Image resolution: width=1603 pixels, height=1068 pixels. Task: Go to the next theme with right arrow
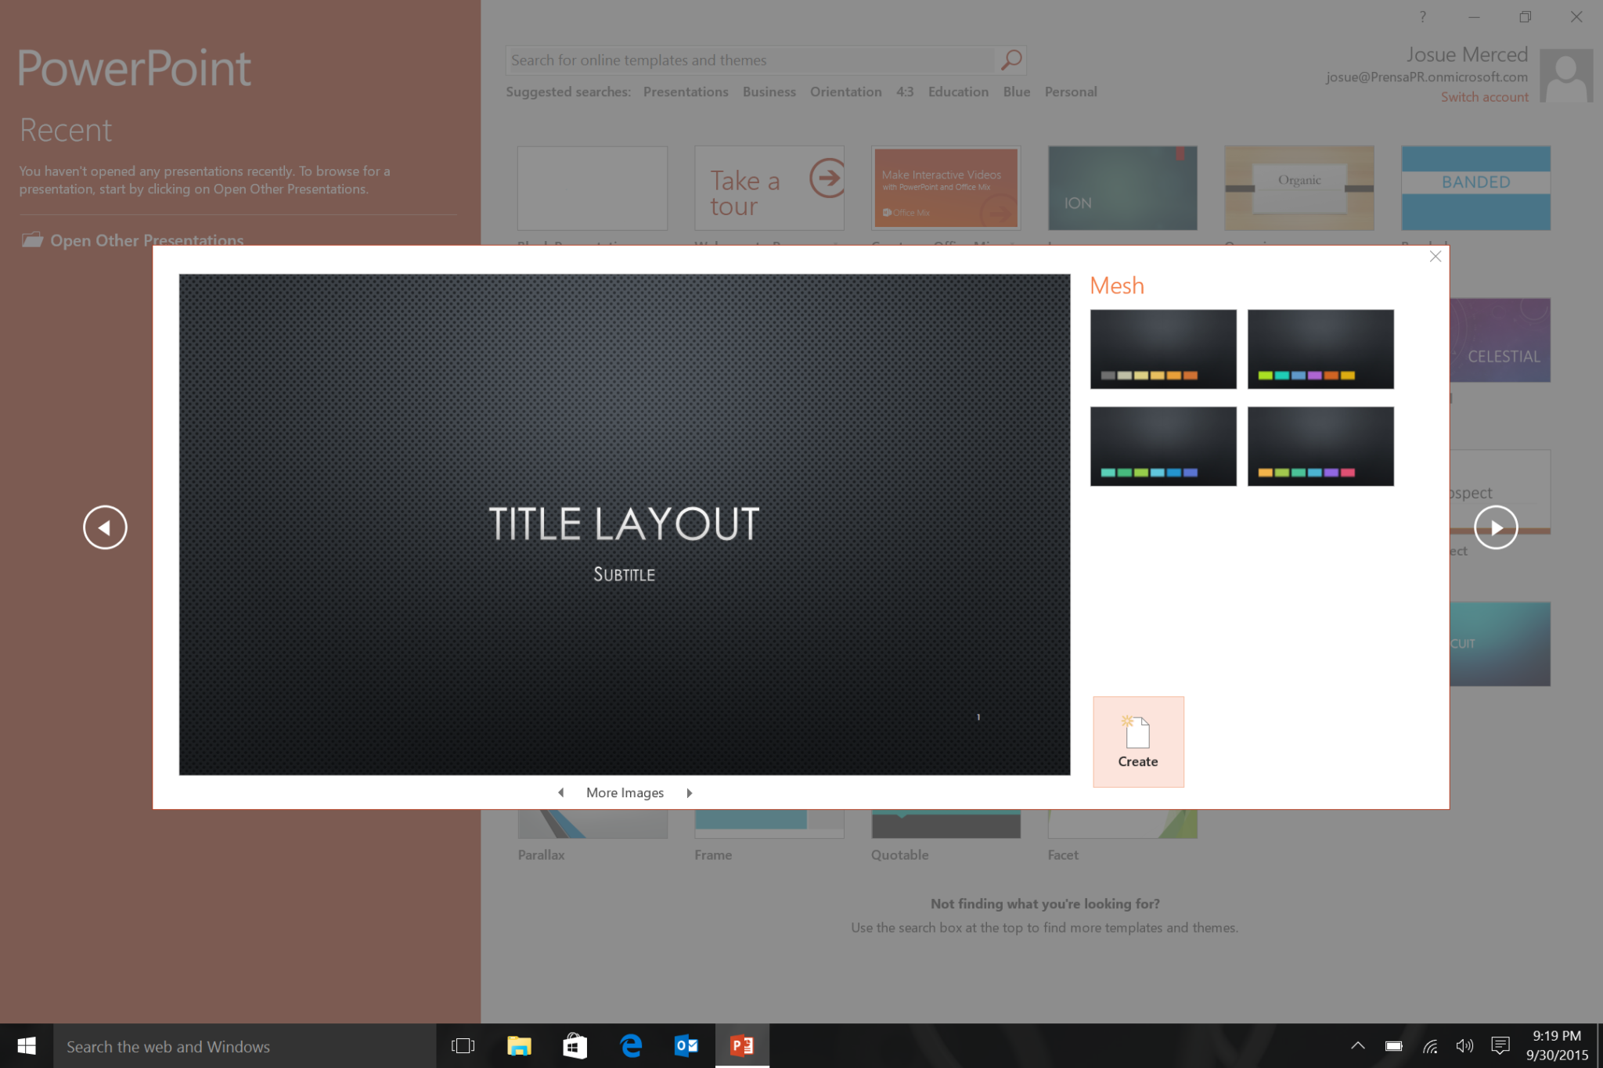click(x=1496, y=527)
